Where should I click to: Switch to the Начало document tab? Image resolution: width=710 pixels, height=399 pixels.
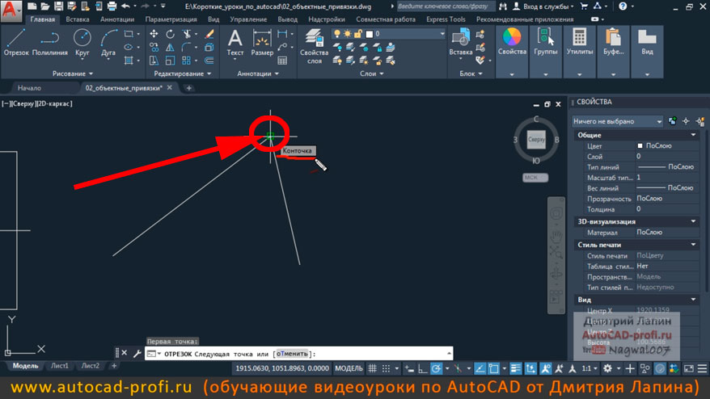pyautogui.click(x=29, y=88)
